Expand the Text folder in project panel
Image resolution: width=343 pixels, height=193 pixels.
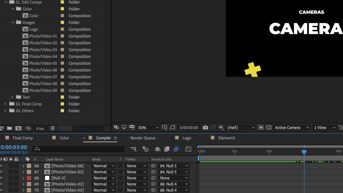pyautogui.click(x=12, y=97)
